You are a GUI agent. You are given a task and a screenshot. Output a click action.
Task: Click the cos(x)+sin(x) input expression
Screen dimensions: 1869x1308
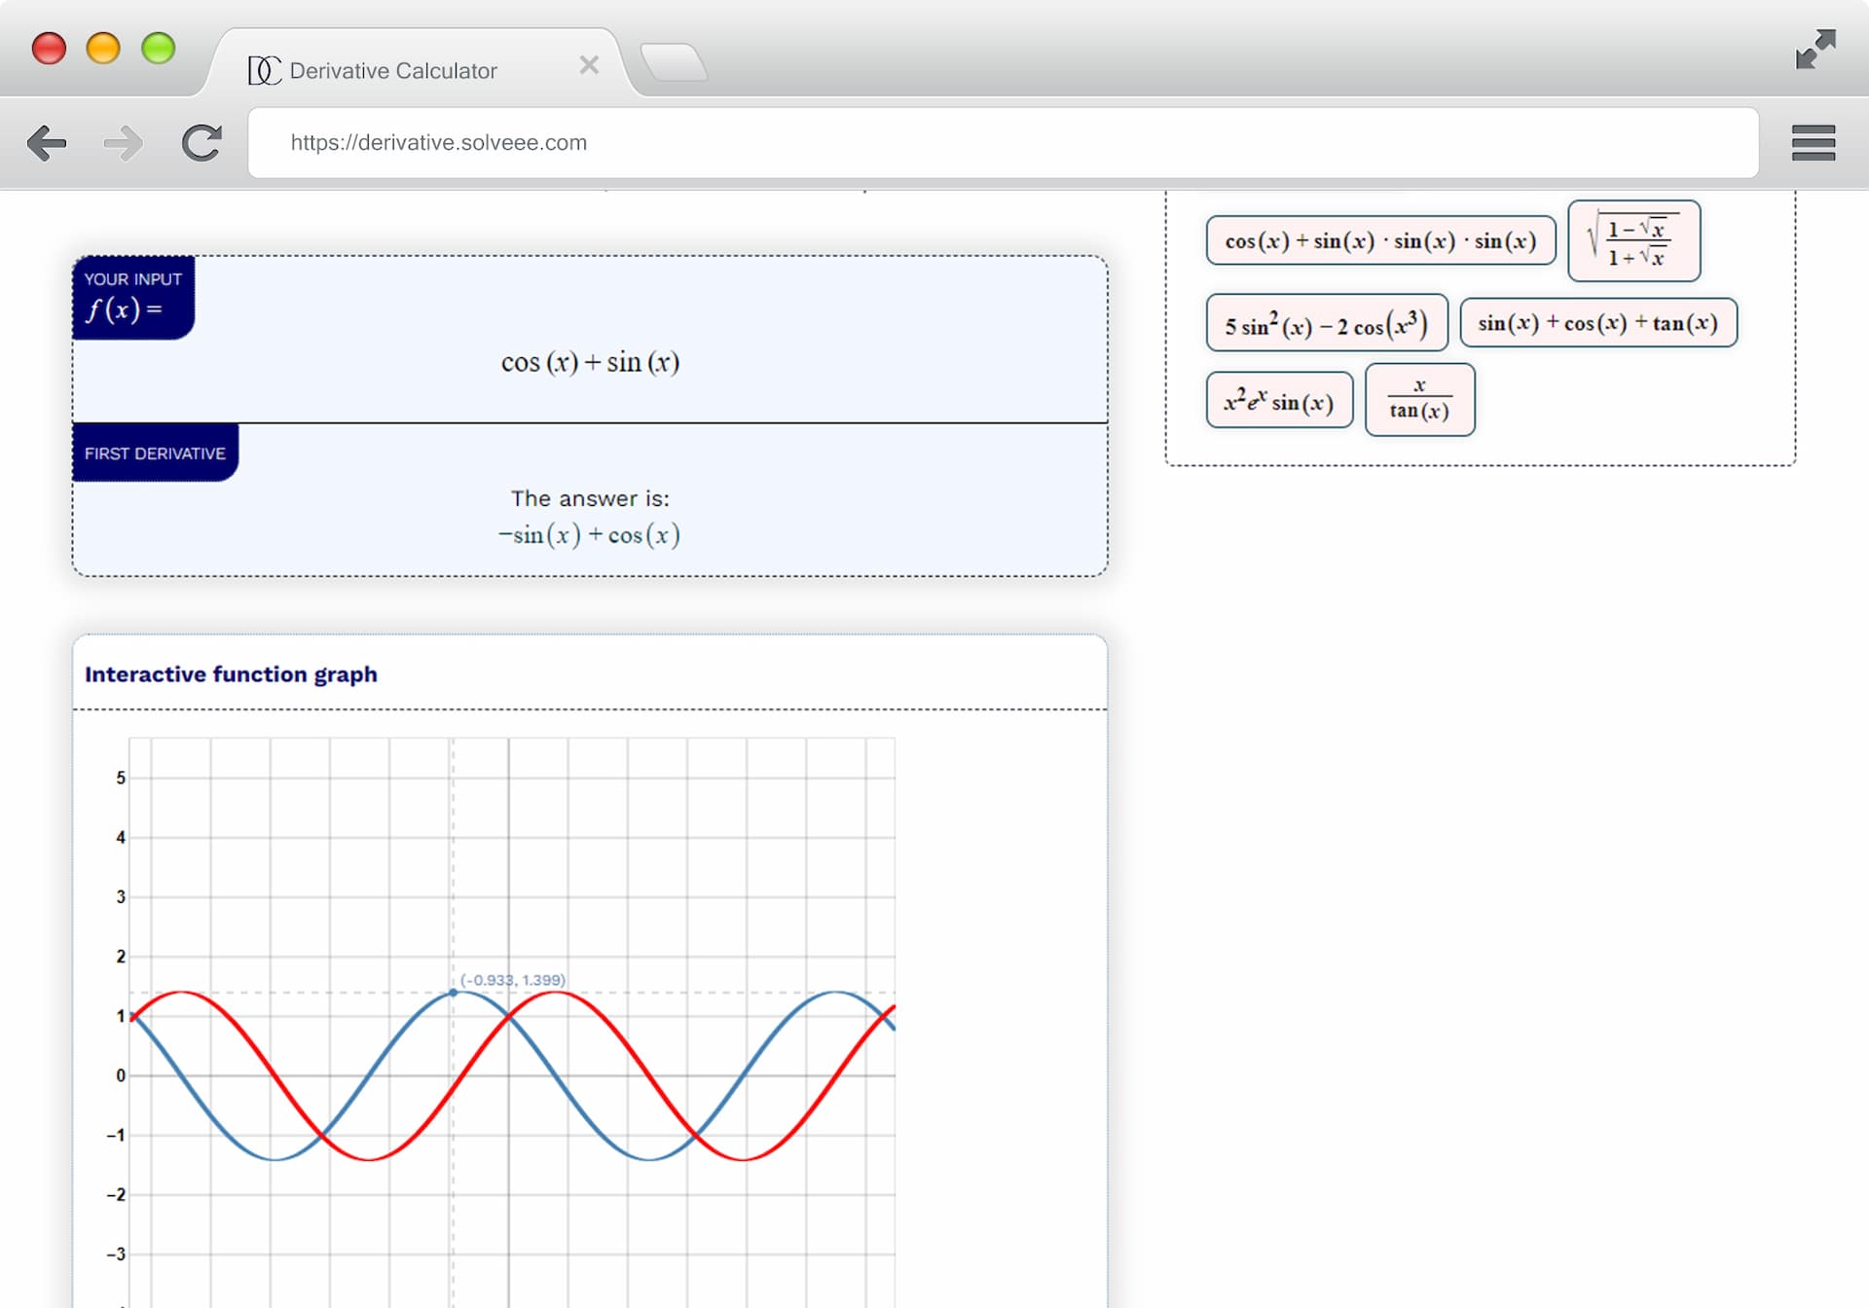click(590, 362)
